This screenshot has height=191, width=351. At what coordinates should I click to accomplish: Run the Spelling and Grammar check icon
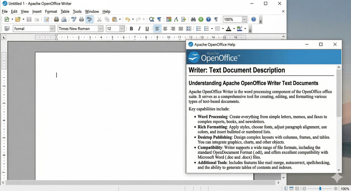coord(74,19)
